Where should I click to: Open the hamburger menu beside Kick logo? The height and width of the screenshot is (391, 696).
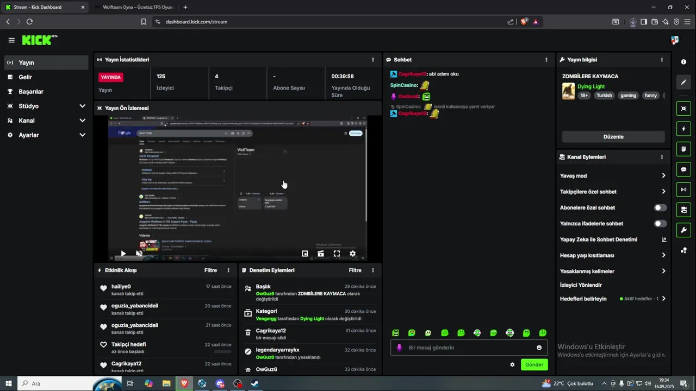(11, 40)
